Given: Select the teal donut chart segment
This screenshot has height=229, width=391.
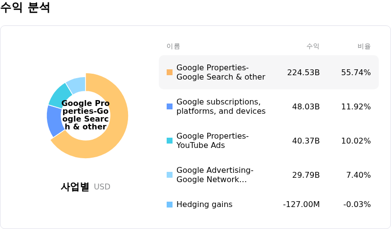Looking at the screenshot, I should [x=60, y=95].
